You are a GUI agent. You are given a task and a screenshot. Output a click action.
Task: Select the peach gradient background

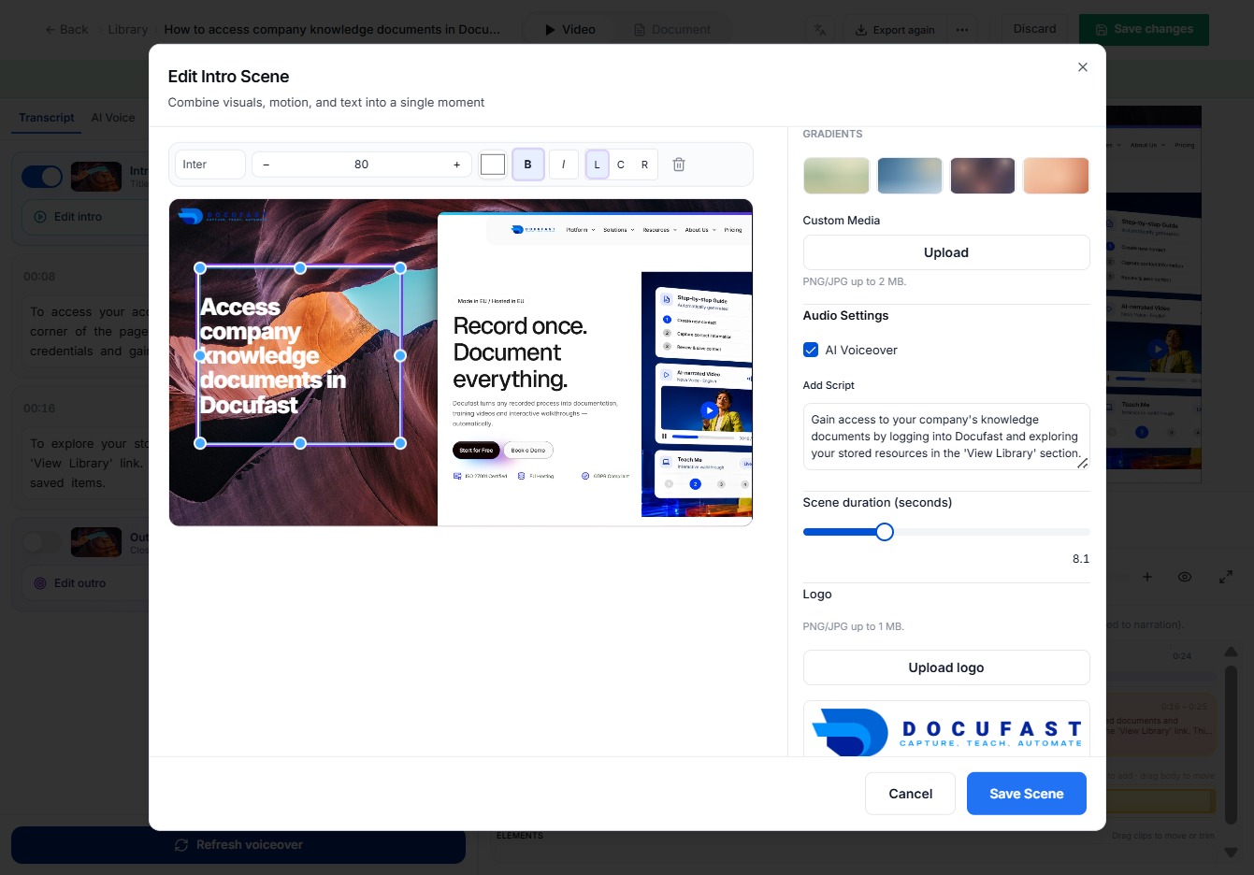[1056, 176]
